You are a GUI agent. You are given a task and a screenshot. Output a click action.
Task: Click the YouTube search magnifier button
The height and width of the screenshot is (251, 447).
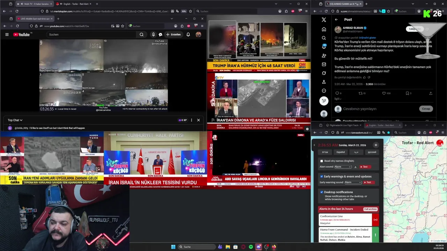[141, 35]
